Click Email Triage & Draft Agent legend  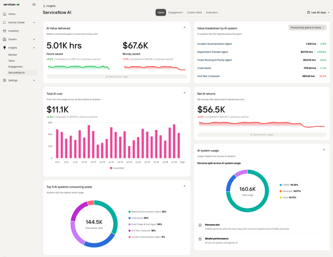click(x=145, y=224)
